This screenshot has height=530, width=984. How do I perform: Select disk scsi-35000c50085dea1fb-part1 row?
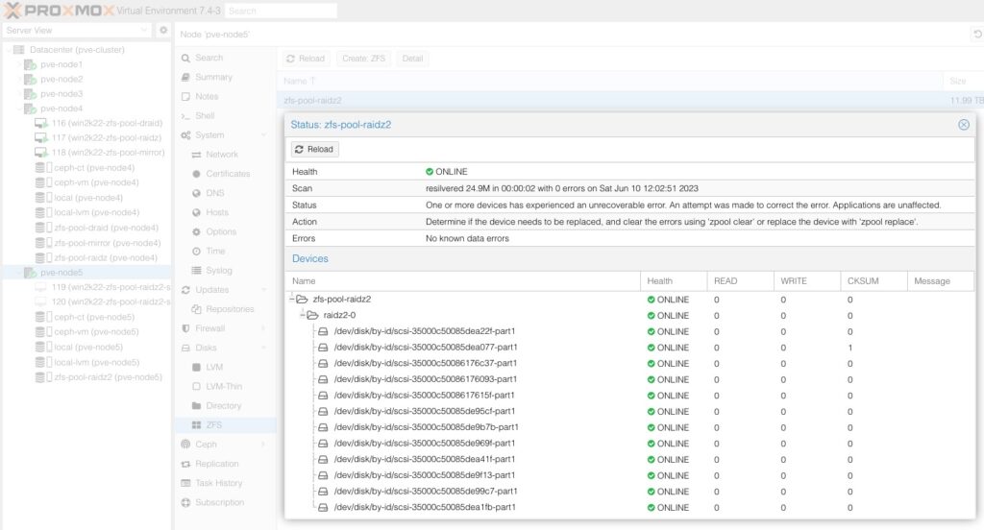click(x=629, y=507)
